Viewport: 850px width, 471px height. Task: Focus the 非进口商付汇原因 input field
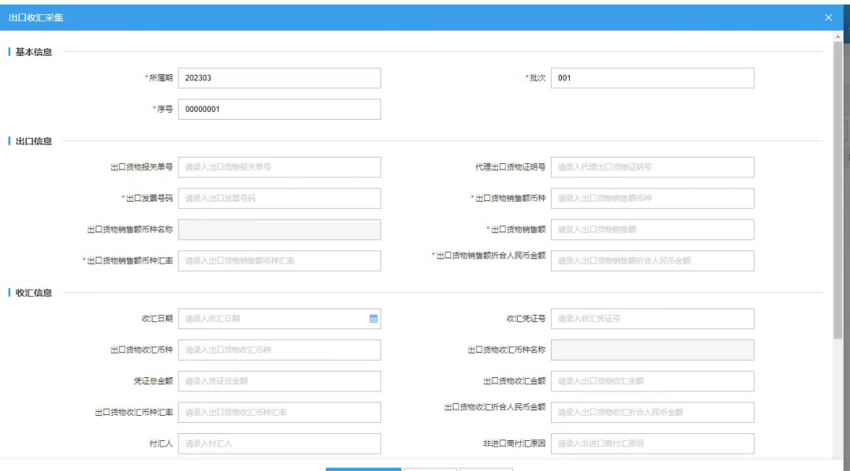652,443
